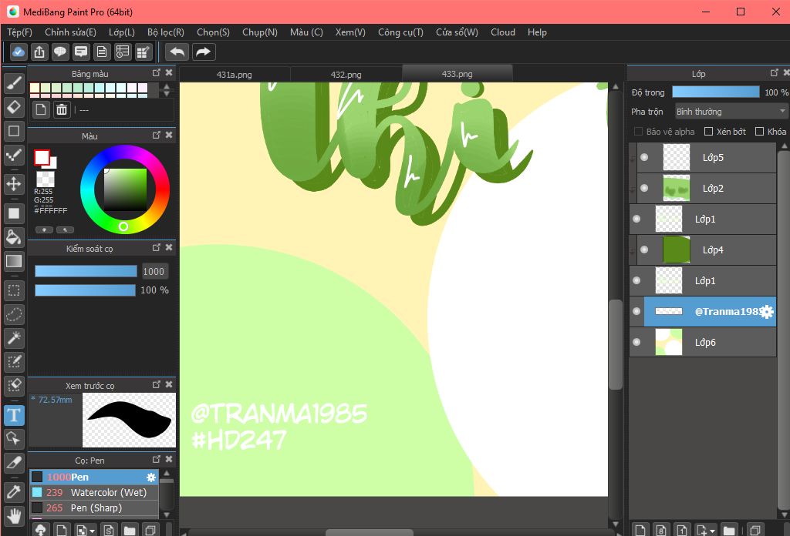Screen dimensions: 790x536
Task: Select the Eraser tool
Action: click(14, 107)
